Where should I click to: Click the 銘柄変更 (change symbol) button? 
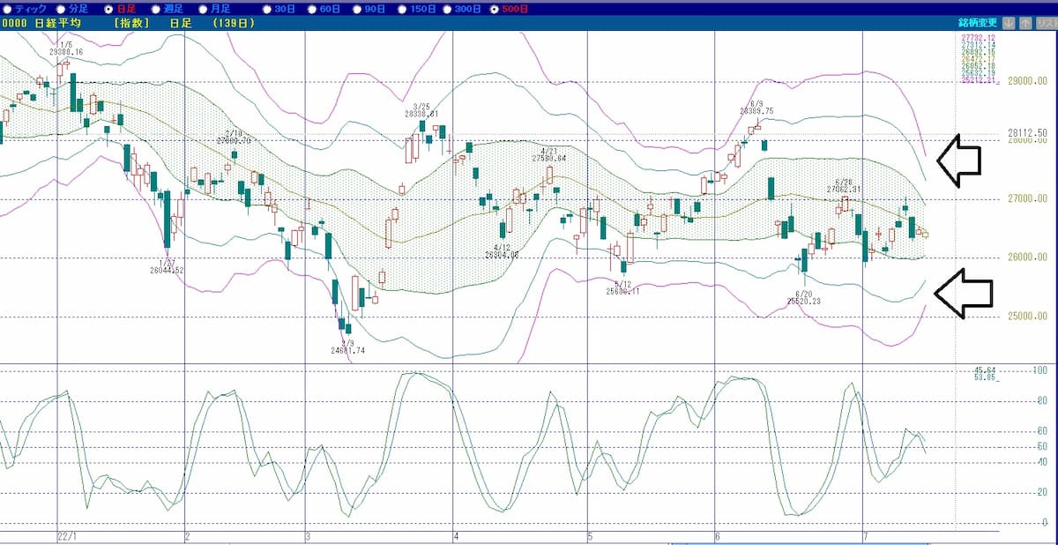tap(977, 24)
